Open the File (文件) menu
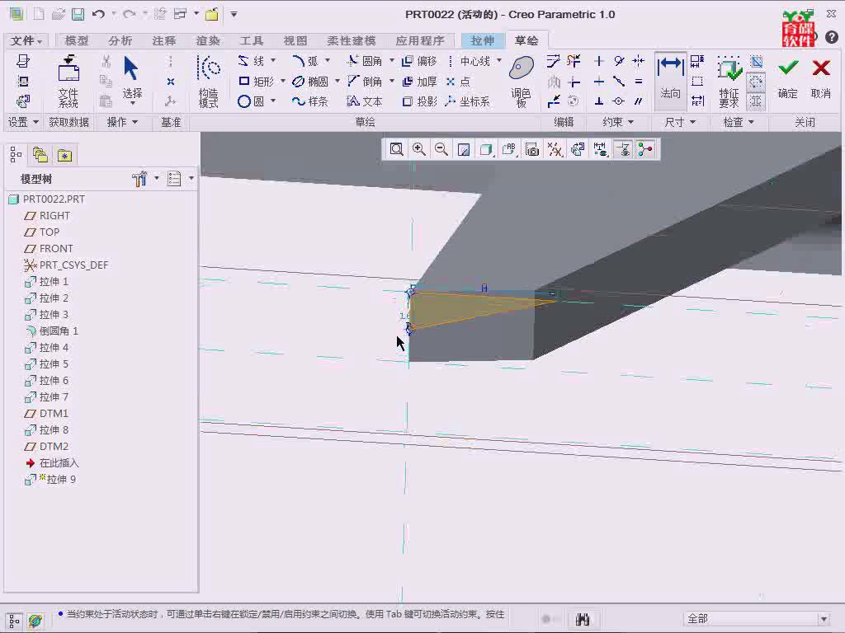 [26, 41]
